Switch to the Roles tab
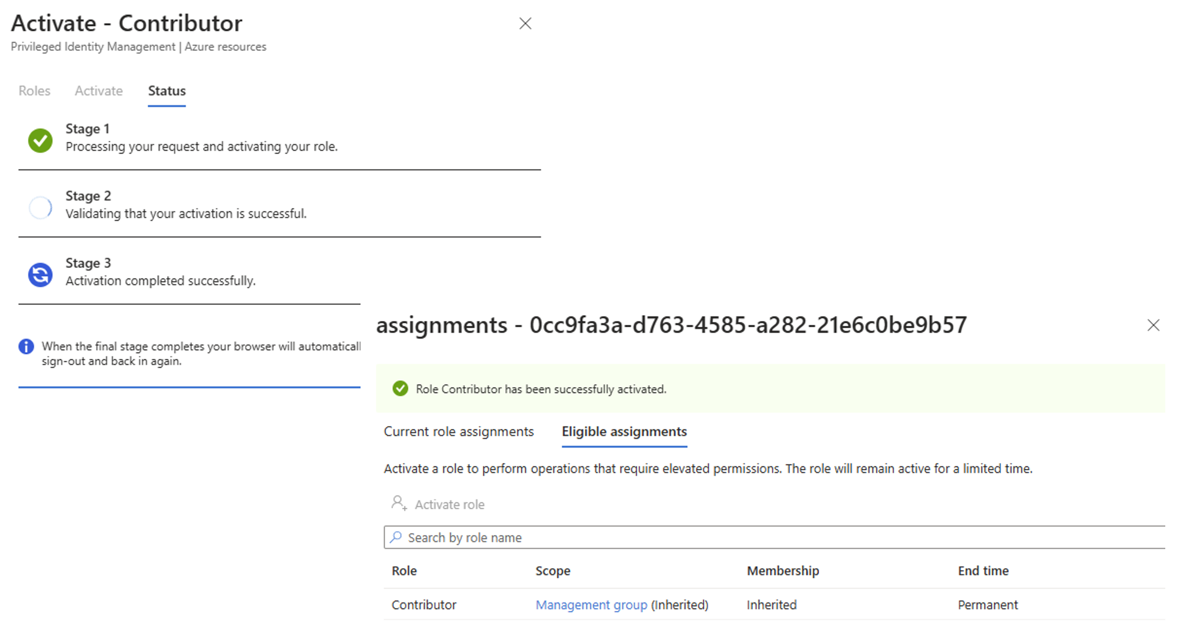This screenshot has height=637, width=1193. coord(35,91)
